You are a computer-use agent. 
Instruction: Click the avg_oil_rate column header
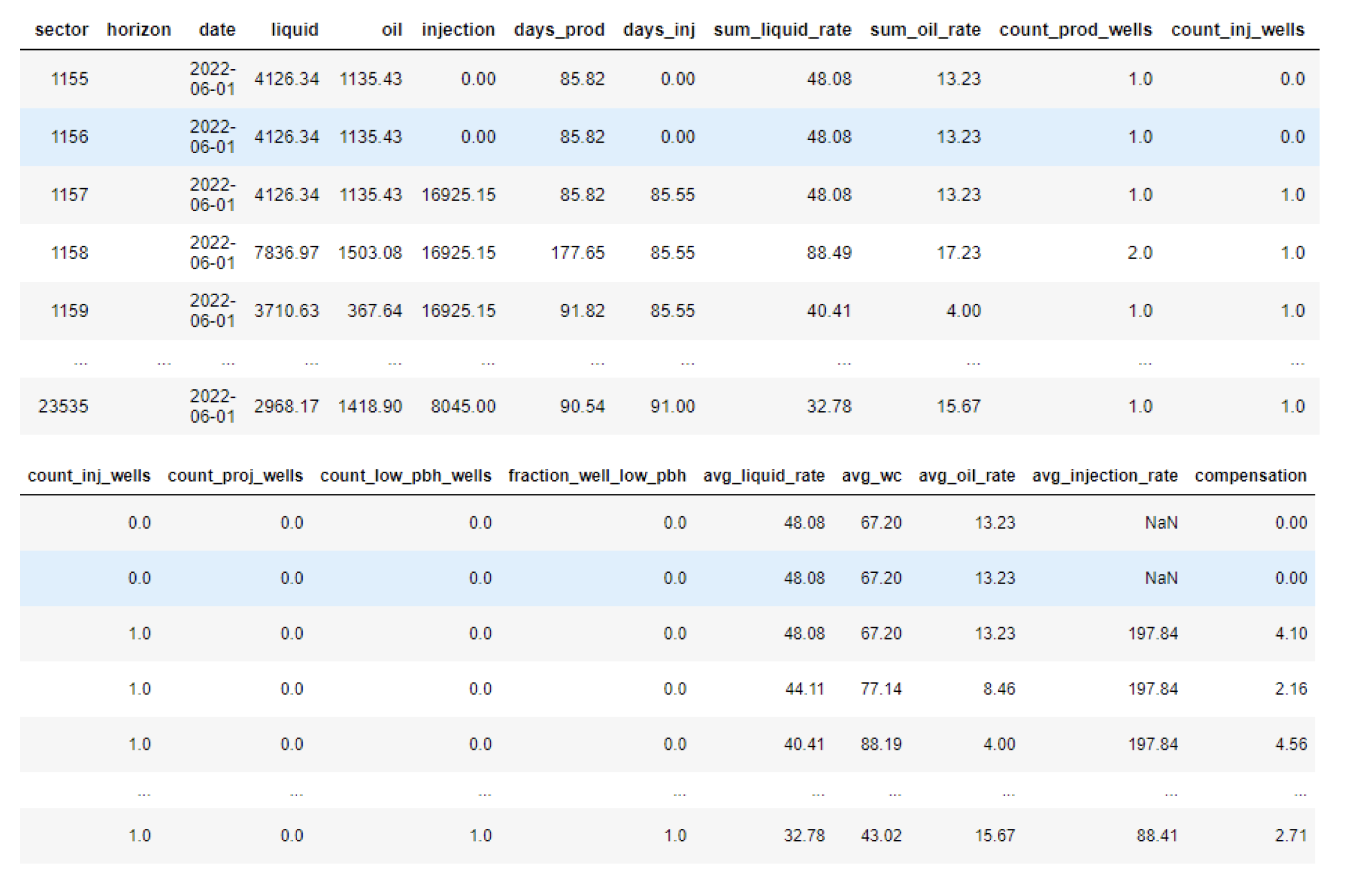pos(966,476)
